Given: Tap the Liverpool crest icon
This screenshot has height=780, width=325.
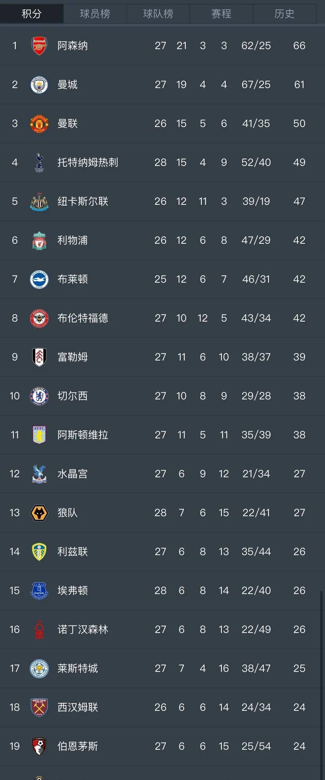Looking at the screenshot, I should [39, 240].
